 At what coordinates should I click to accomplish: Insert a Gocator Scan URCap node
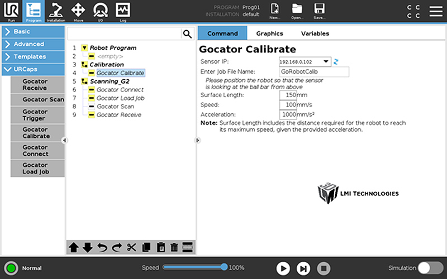tap(37, 100)
